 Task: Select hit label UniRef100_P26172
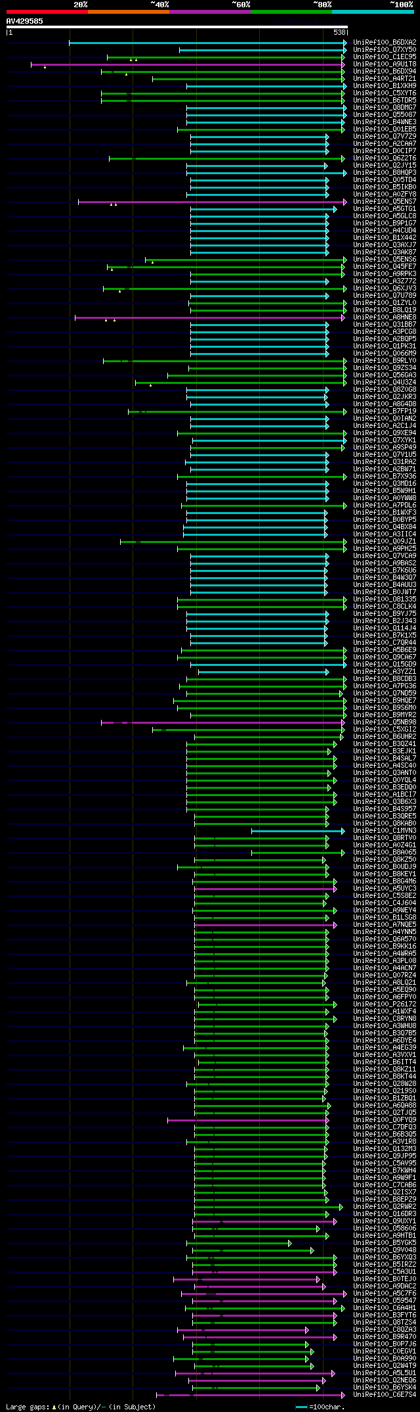[385, 1004]
